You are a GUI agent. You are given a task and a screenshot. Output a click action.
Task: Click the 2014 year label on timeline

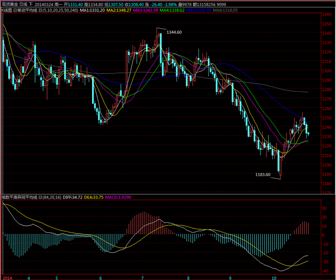7,276
